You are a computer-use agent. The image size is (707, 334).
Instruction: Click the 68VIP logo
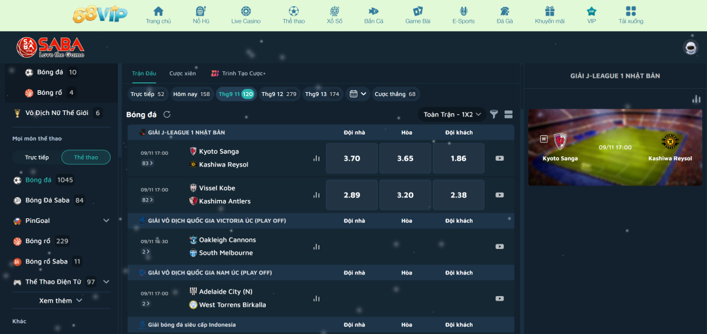(100, 15)
